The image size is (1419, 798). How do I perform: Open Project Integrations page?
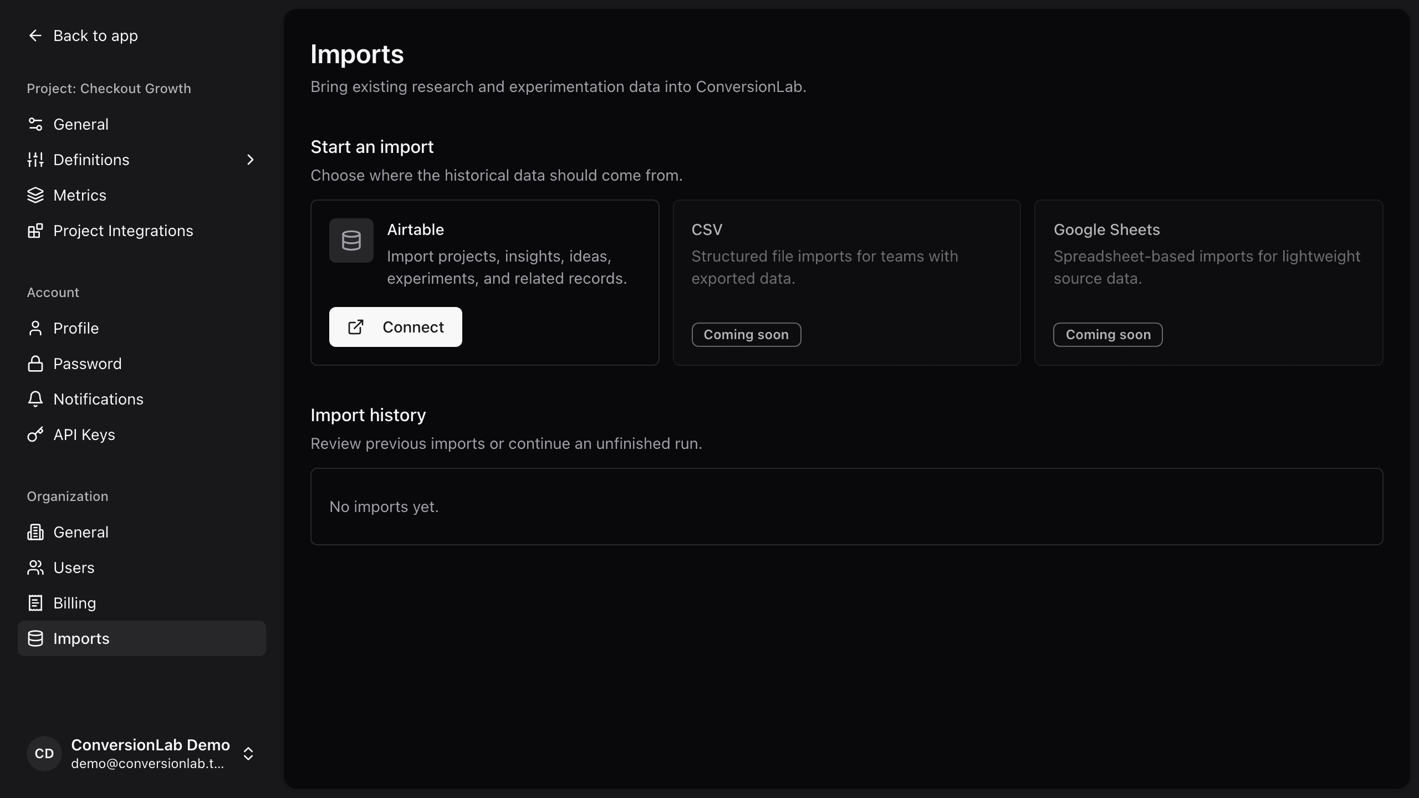tap(142, 231)
